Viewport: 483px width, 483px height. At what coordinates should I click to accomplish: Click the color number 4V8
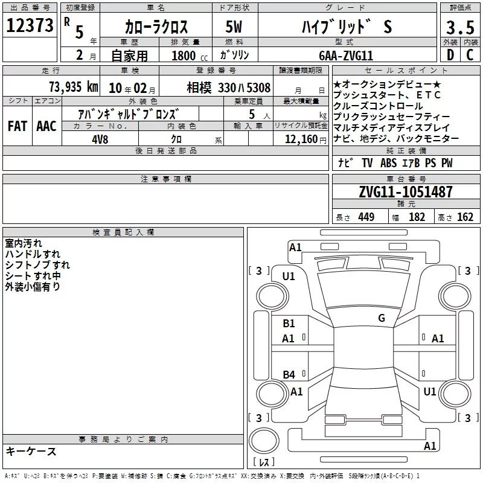100,139
